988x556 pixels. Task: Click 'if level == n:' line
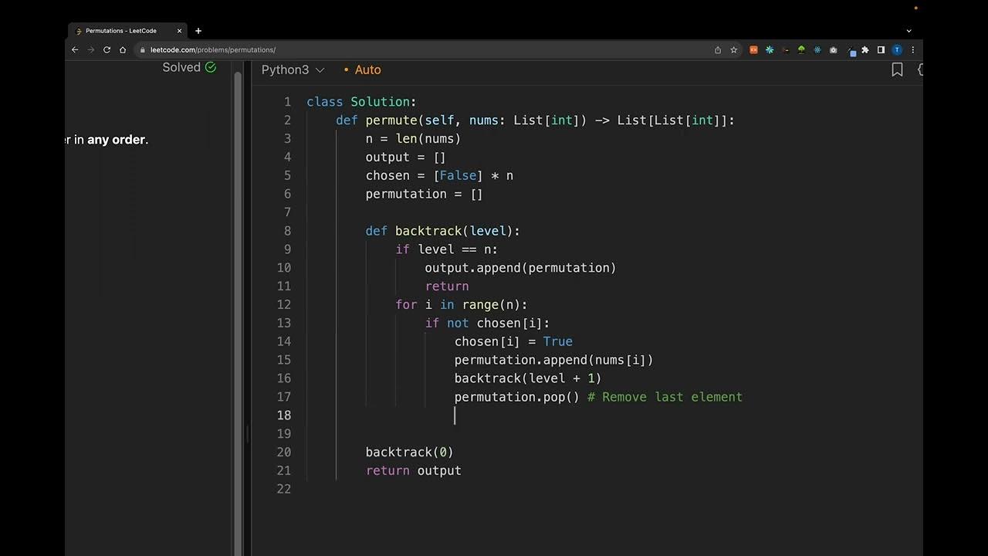447,249
